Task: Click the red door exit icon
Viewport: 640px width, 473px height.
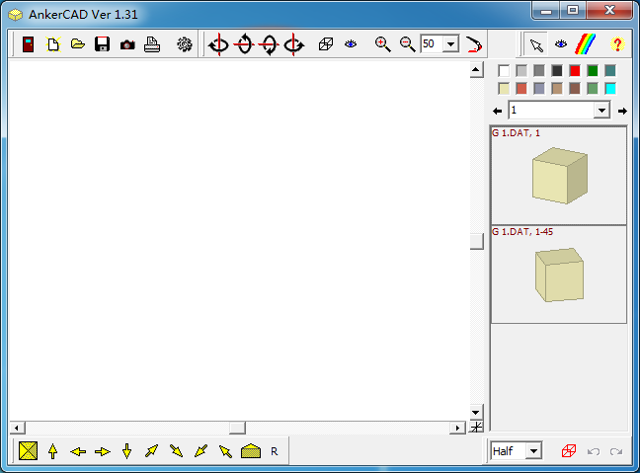Action: point(28,43)
